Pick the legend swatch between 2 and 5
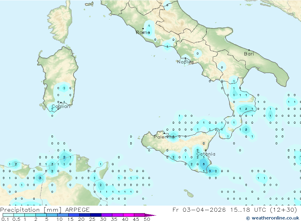This screenshot has height=221, width=301. pyautogui.click(x=41, y=215)
